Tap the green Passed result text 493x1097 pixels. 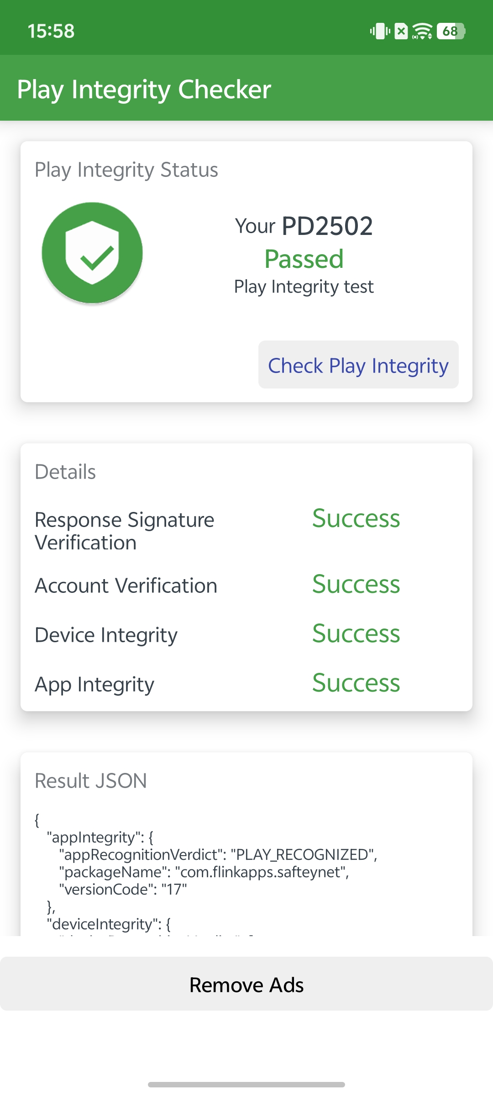(304, 259)
